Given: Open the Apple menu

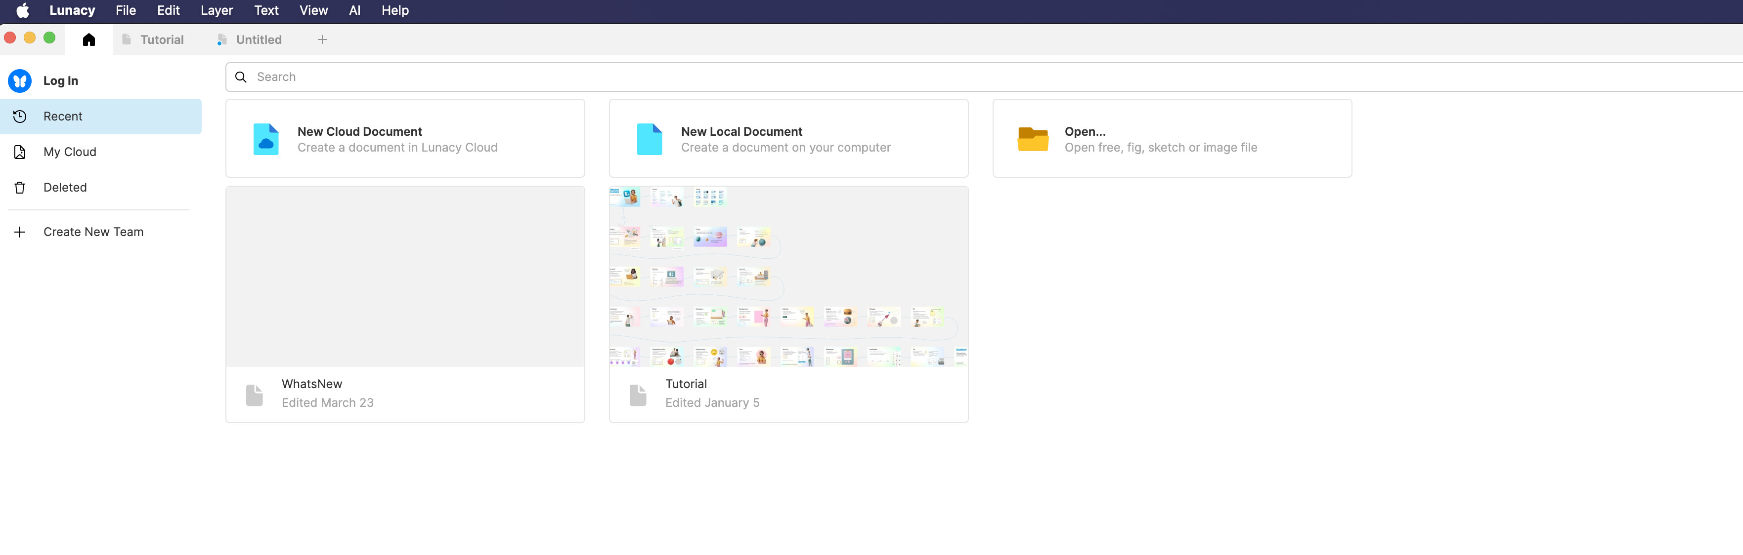Looking at the screenshot, I should [22, 10].
